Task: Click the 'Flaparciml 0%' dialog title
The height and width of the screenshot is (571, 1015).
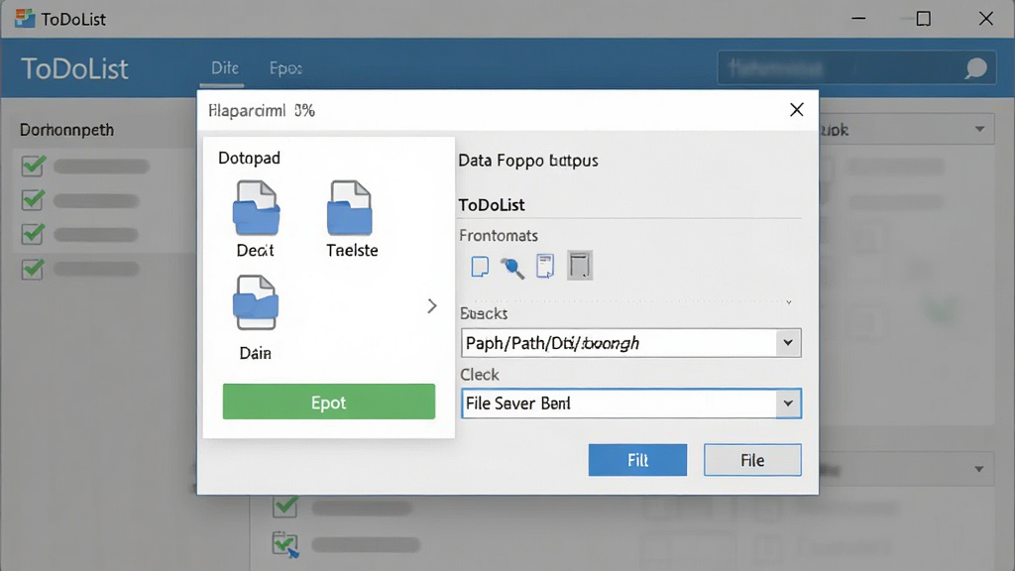Action: click(262, 111)
